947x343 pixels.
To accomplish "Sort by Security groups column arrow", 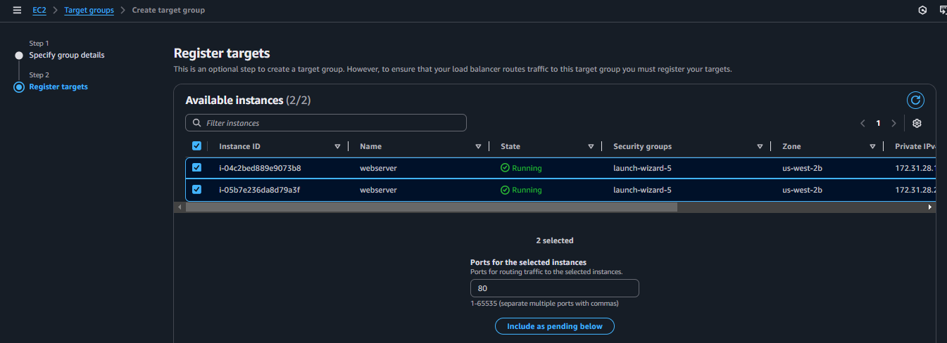I will pyautogui.click(x=760, y=146).
